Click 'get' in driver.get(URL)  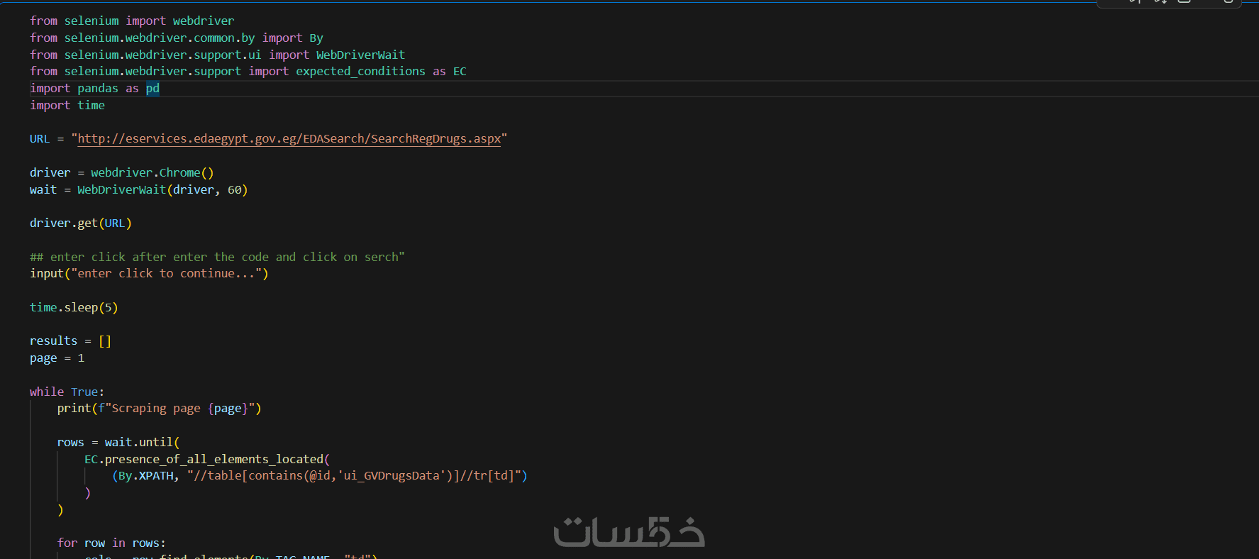(x=87, y=223)
